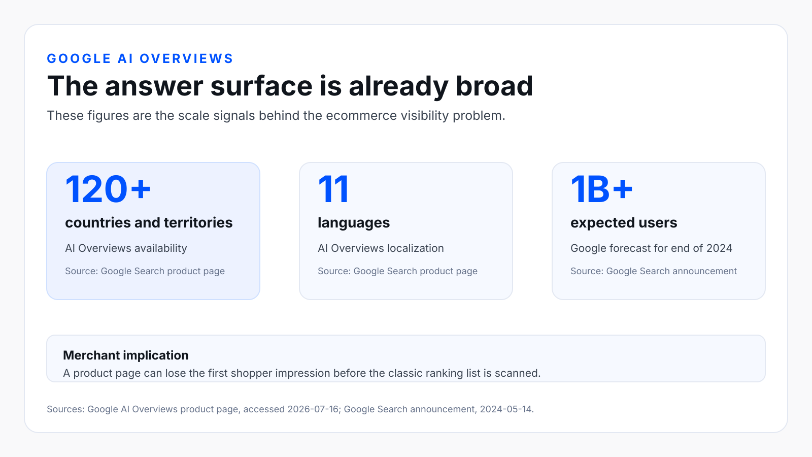Click source line under 'AI Overviews localization'
This screenshot has width=812, height=457.
point(397,271)
